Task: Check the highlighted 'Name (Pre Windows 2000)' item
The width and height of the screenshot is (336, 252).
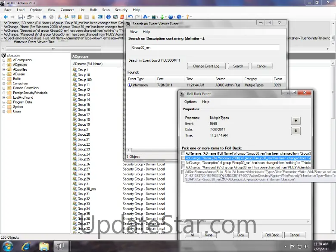Action: [183, 158]
